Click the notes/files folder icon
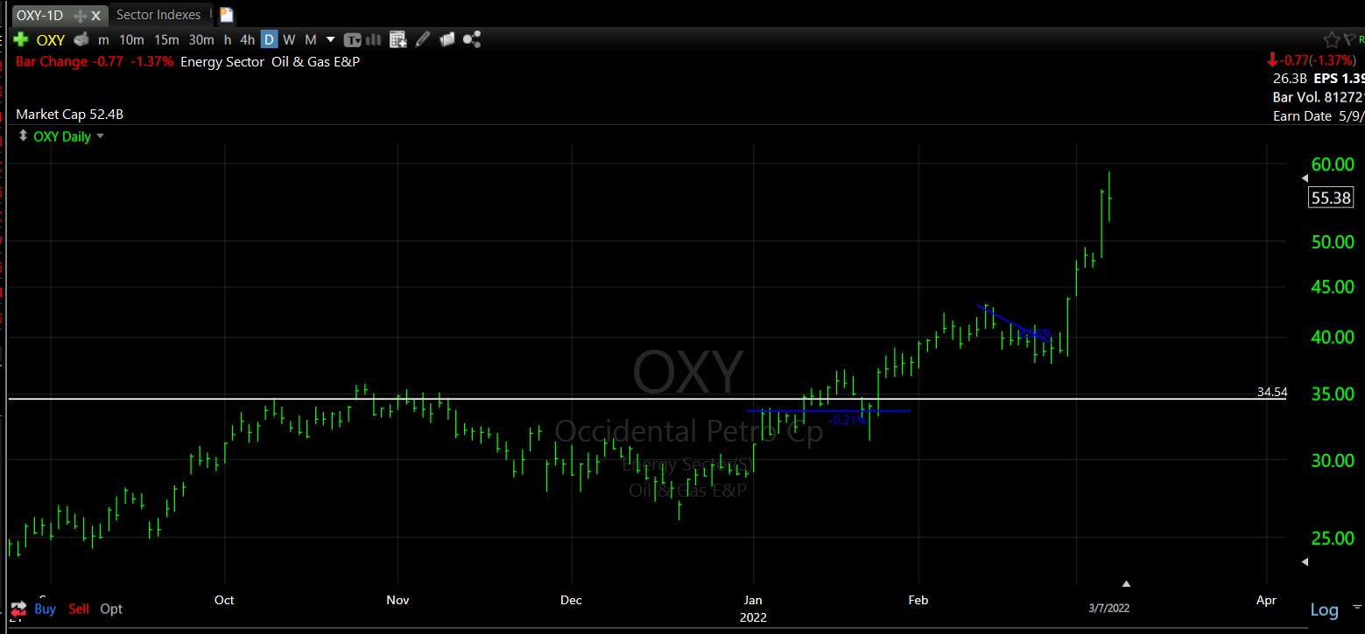Image resolution: width=1365 pixels, height=634 pixels. tap(447, 39)
